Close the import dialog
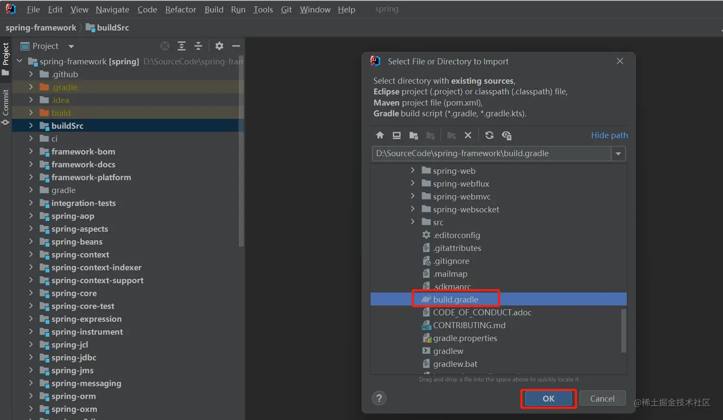The width and height of the screenshot is (723, 420). [x=620, y=61]
